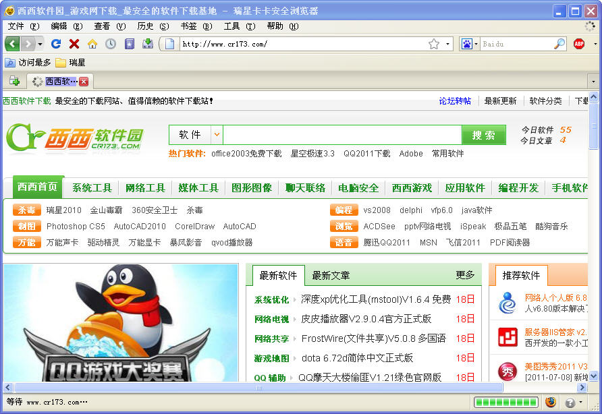This screenshot has width=602, height=414.
Task: Open the bookmarks star-book icon
Action: [130, 44]
